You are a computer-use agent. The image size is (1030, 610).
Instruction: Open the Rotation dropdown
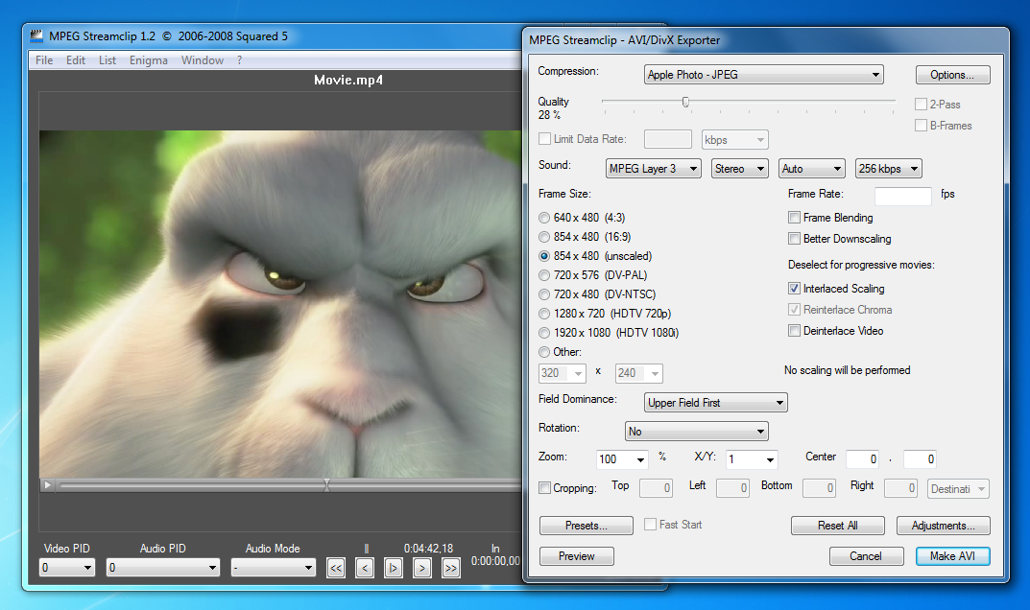(x=698, y=431)
